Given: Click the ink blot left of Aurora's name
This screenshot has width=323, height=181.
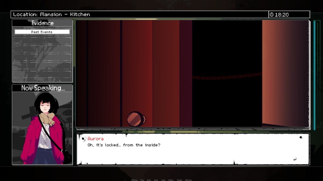Looking at the screenshot, I should tap(84, 139).
